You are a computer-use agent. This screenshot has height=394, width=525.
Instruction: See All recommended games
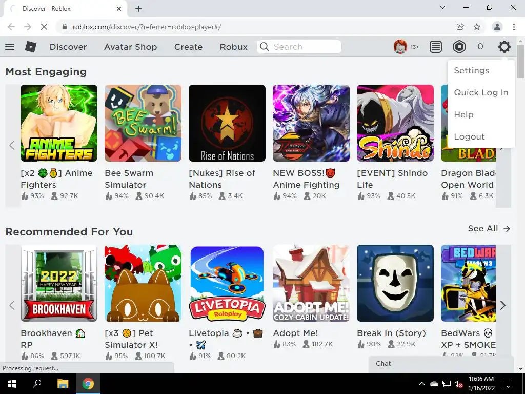pos(489,228)
